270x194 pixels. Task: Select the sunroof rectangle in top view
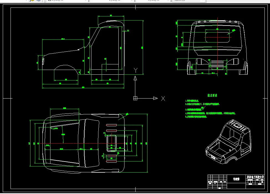(111, 143)
